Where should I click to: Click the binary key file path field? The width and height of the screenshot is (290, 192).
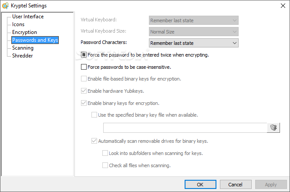click(x=185, y=128)
